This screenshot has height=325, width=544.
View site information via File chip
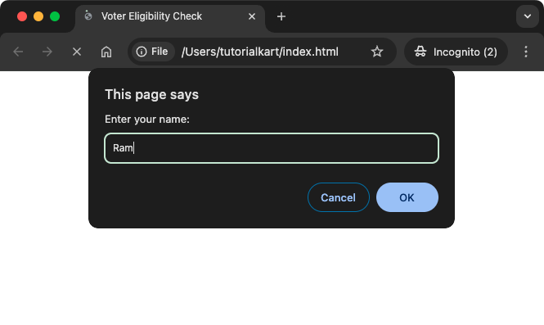click(152, 52)
